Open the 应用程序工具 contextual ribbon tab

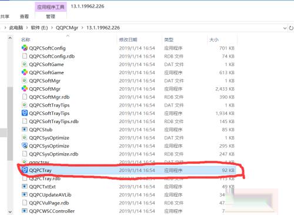[51, 7]
